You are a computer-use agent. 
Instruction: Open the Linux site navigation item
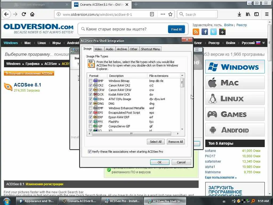(x=42, y=43)
